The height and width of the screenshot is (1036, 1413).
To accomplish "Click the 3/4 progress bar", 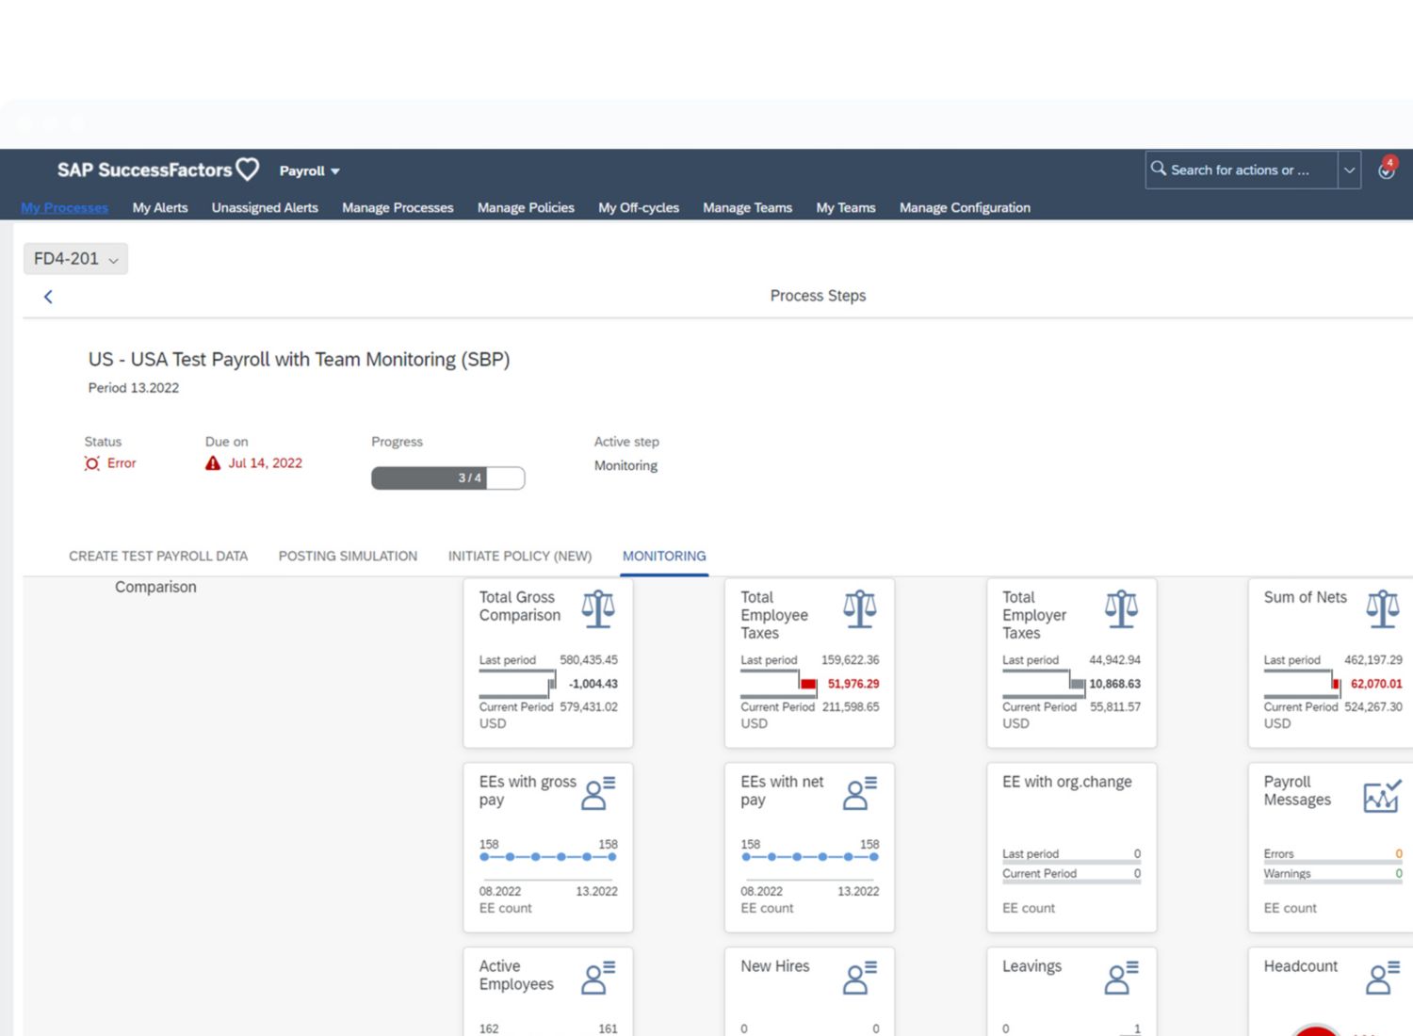I will click(x=447, y=478).
